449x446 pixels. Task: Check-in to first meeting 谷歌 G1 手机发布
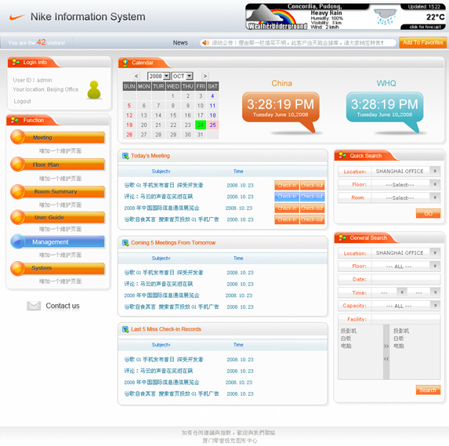tap(287, 185)
